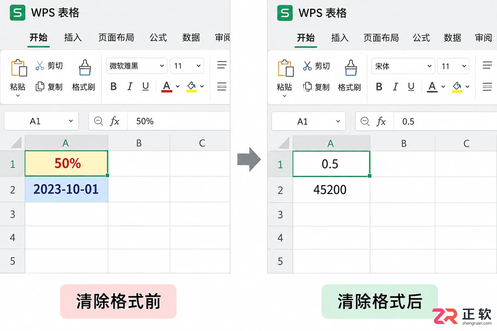Toggle Italic in the right window
Image resolution: width=497 pixels, height=331 pixels.
(x=396, y=87)
